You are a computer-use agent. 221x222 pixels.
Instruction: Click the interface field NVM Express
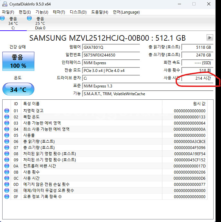click(x=111, y=63)
